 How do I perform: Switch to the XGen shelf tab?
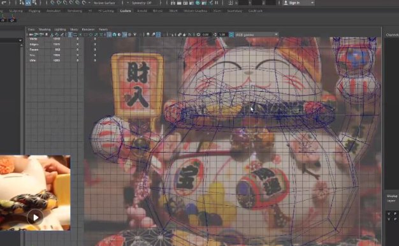click(x=217, y=11)
